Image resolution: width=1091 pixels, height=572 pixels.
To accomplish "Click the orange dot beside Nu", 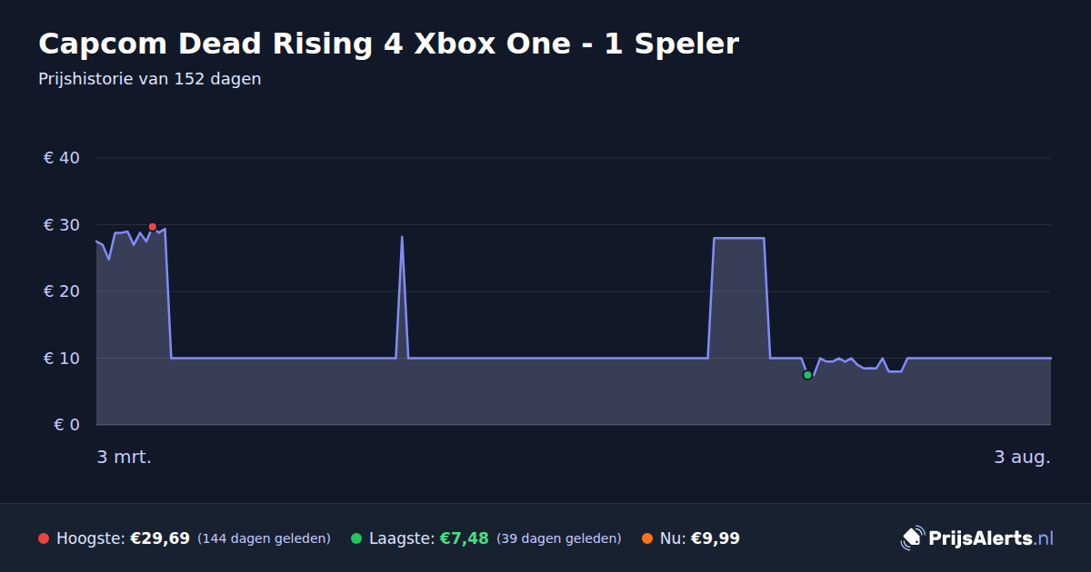I will tap(647, 538).
